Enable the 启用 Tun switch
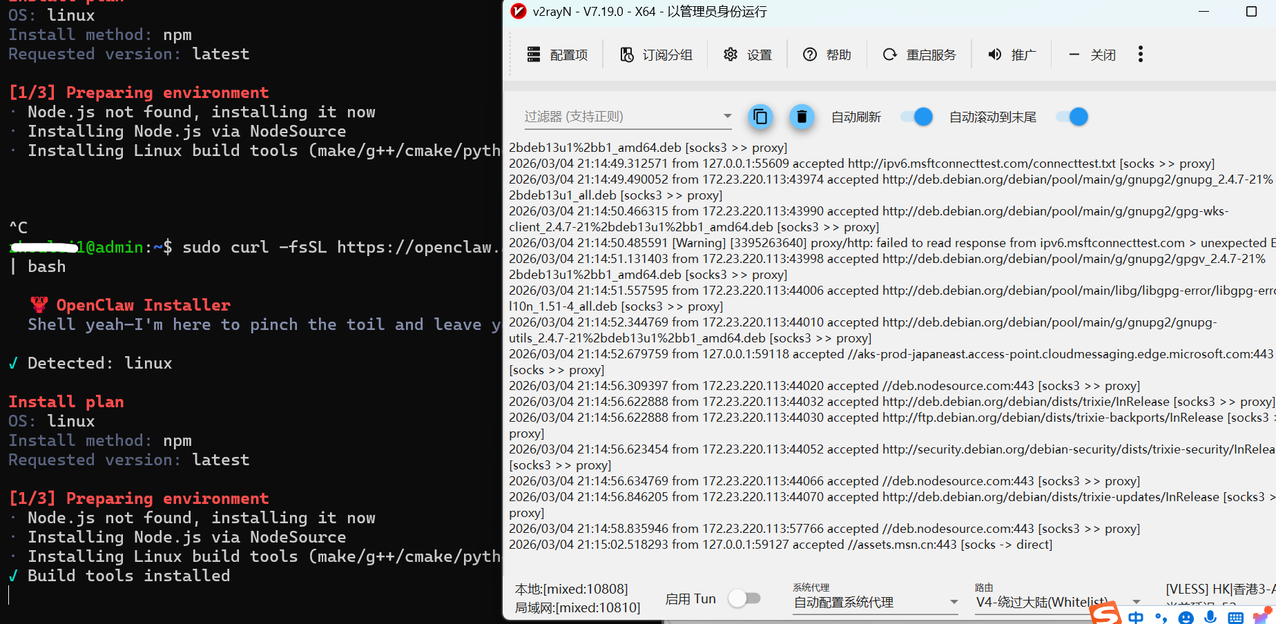Image resolution: width=1276 pixels, height=624 pixels. click(744, 598)
